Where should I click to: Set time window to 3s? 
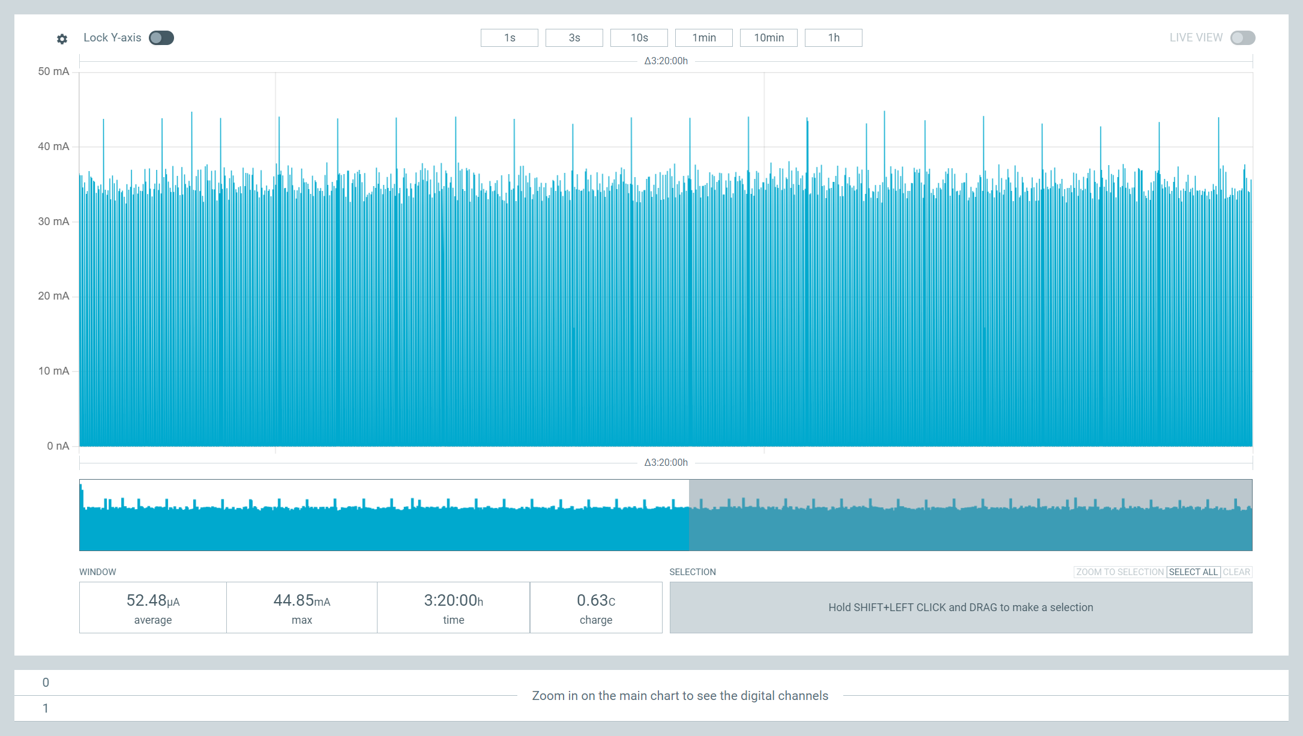coord(574,38)
